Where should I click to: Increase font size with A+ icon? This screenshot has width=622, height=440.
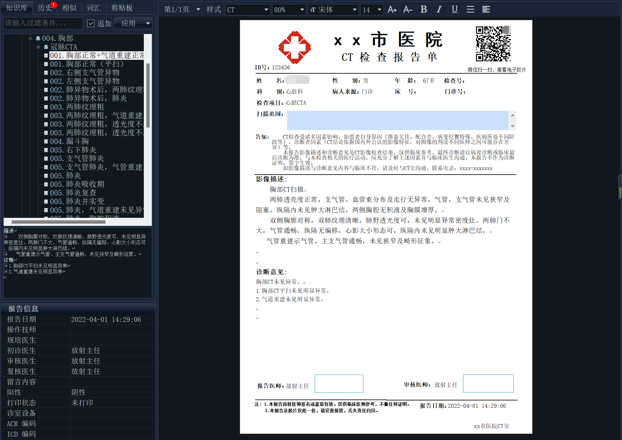[392, 10]
